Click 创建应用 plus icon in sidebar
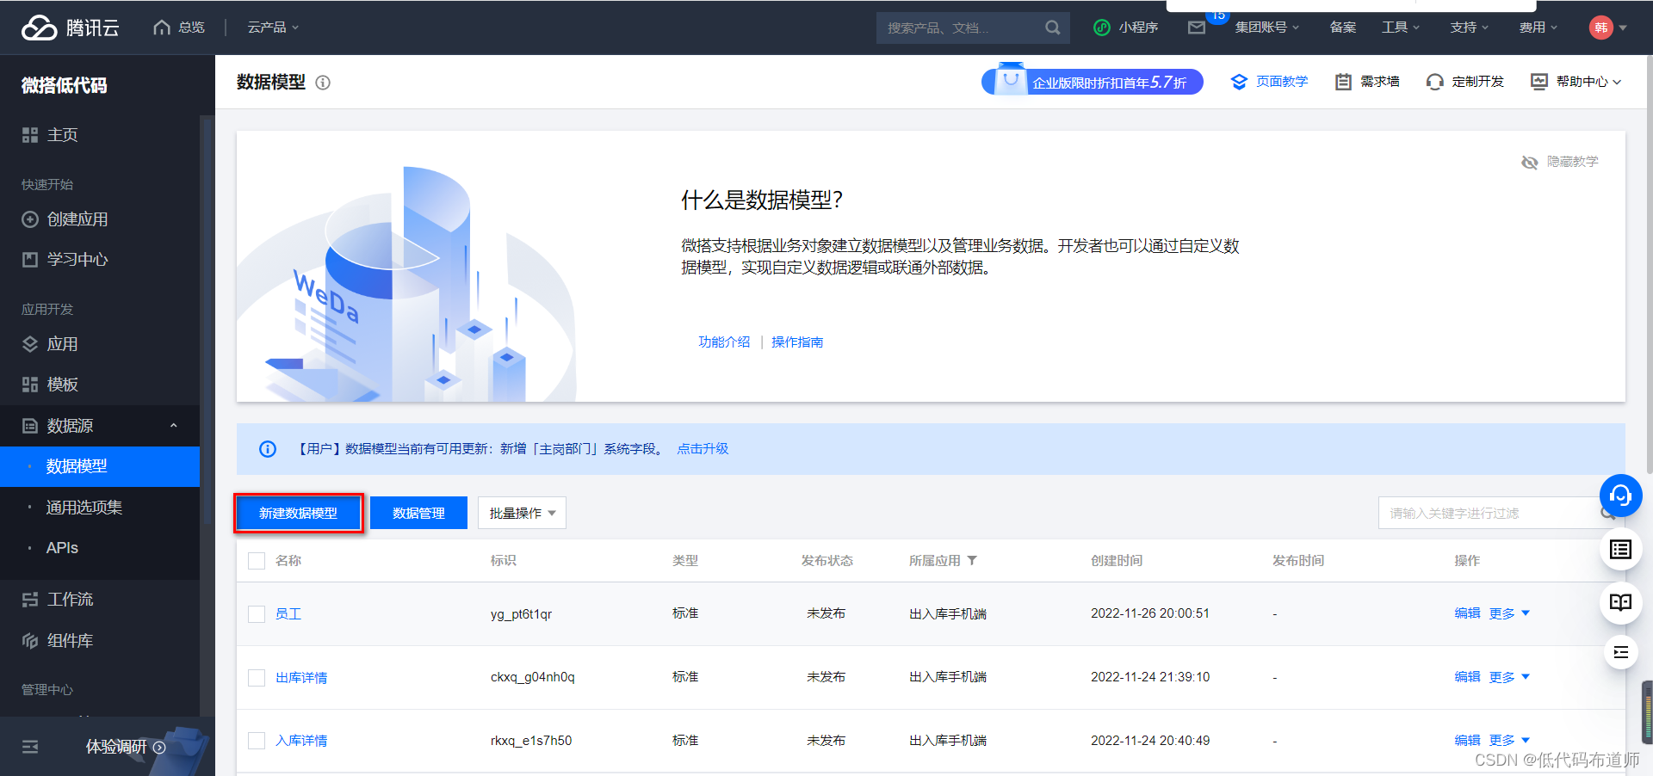Viewport: 1653px width, 776px height. (30, 219)
